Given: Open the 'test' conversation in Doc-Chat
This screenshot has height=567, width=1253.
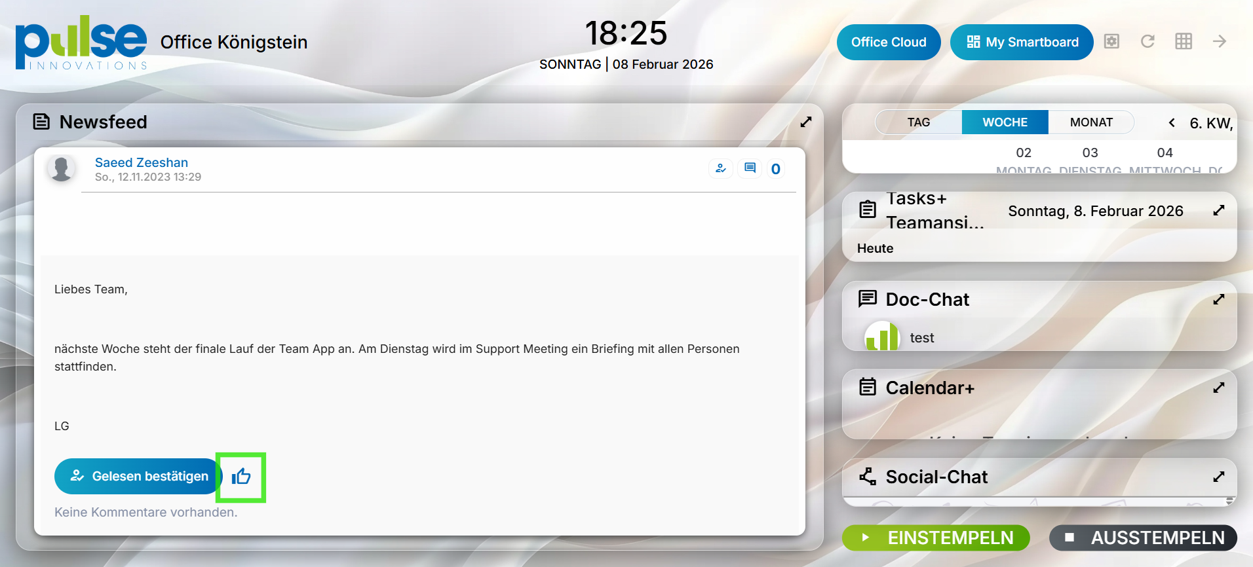Looking at the screenshot, I should point(922,338).
